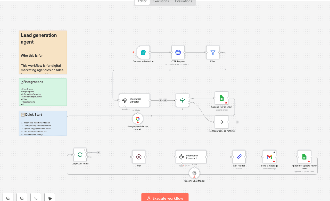Open the Loop Over Items node
Viewport: 330px width, 201px height.
(80, 155)
